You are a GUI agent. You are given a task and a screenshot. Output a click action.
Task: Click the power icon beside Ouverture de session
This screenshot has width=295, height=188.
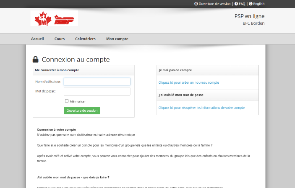[196, 4]
